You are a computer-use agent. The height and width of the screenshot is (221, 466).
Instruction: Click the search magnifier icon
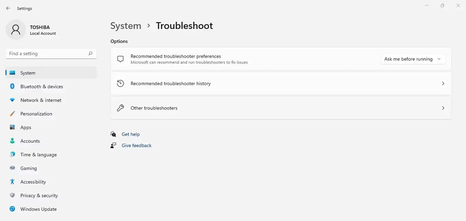[90, 53]
